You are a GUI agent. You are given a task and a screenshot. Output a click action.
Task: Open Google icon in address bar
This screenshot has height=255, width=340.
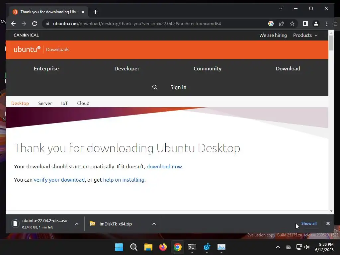[271, 24]
